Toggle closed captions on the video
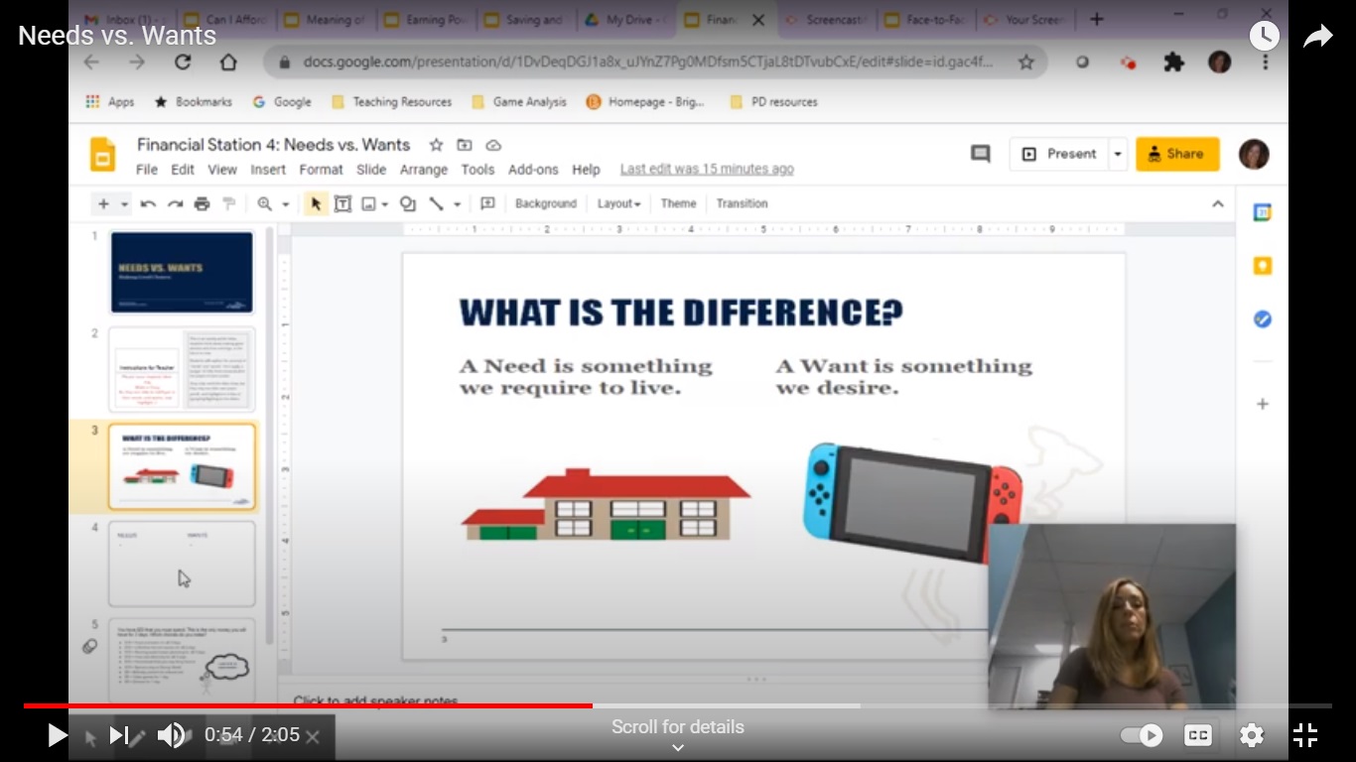This screenshot has height=762, width=1356. click(x=1198, y=735)
